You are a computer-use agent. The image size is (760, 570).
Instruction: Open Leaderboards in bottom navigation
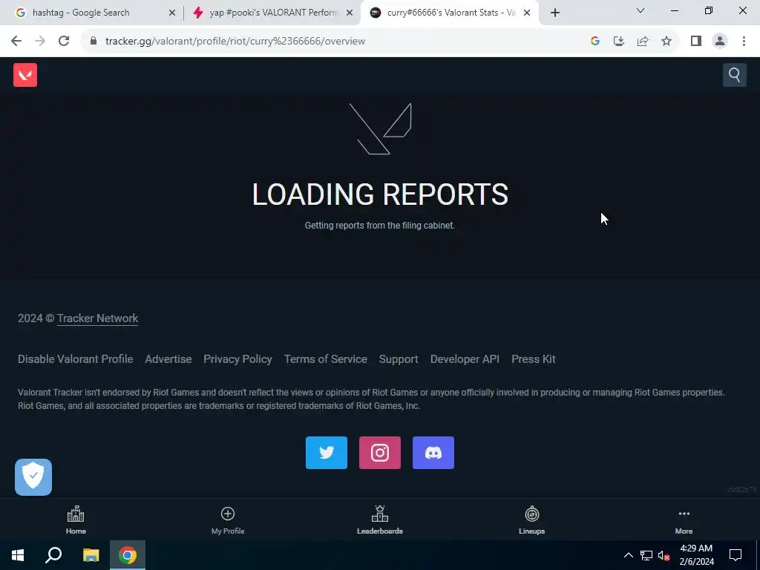click(379, 520)
